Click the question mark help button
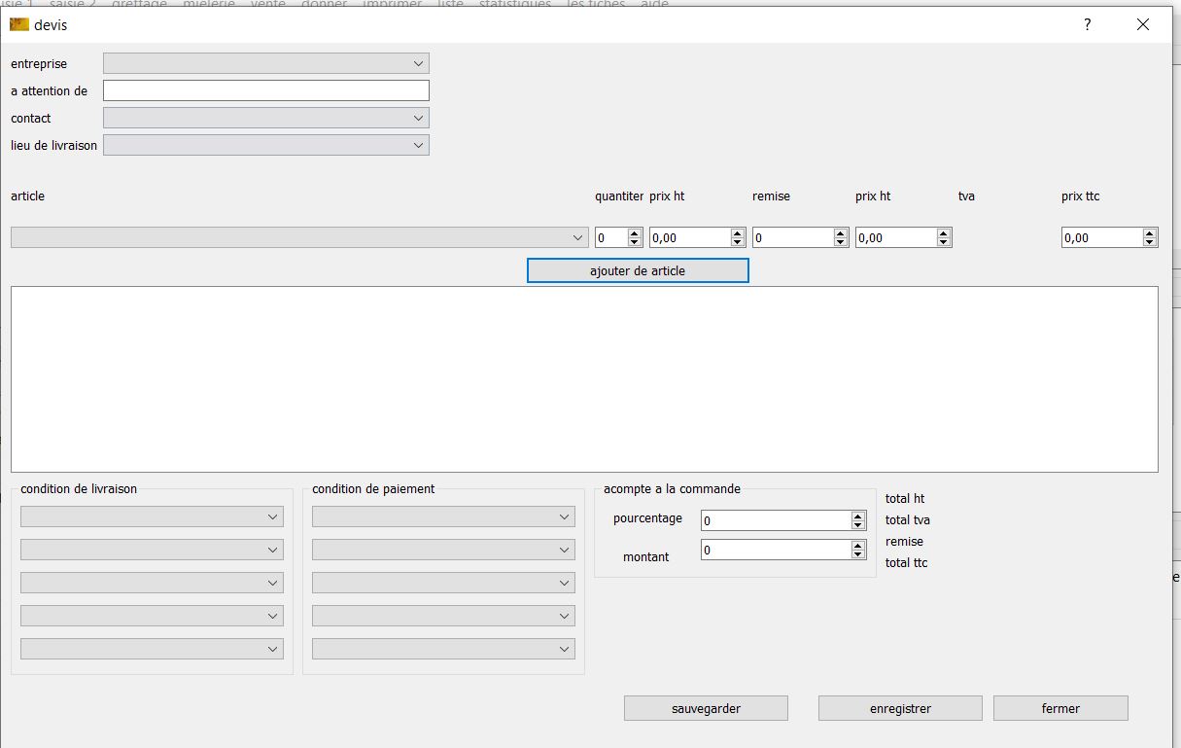Image resolution: width=1181 pixels, height=748 pixels. pos(1088,25)
